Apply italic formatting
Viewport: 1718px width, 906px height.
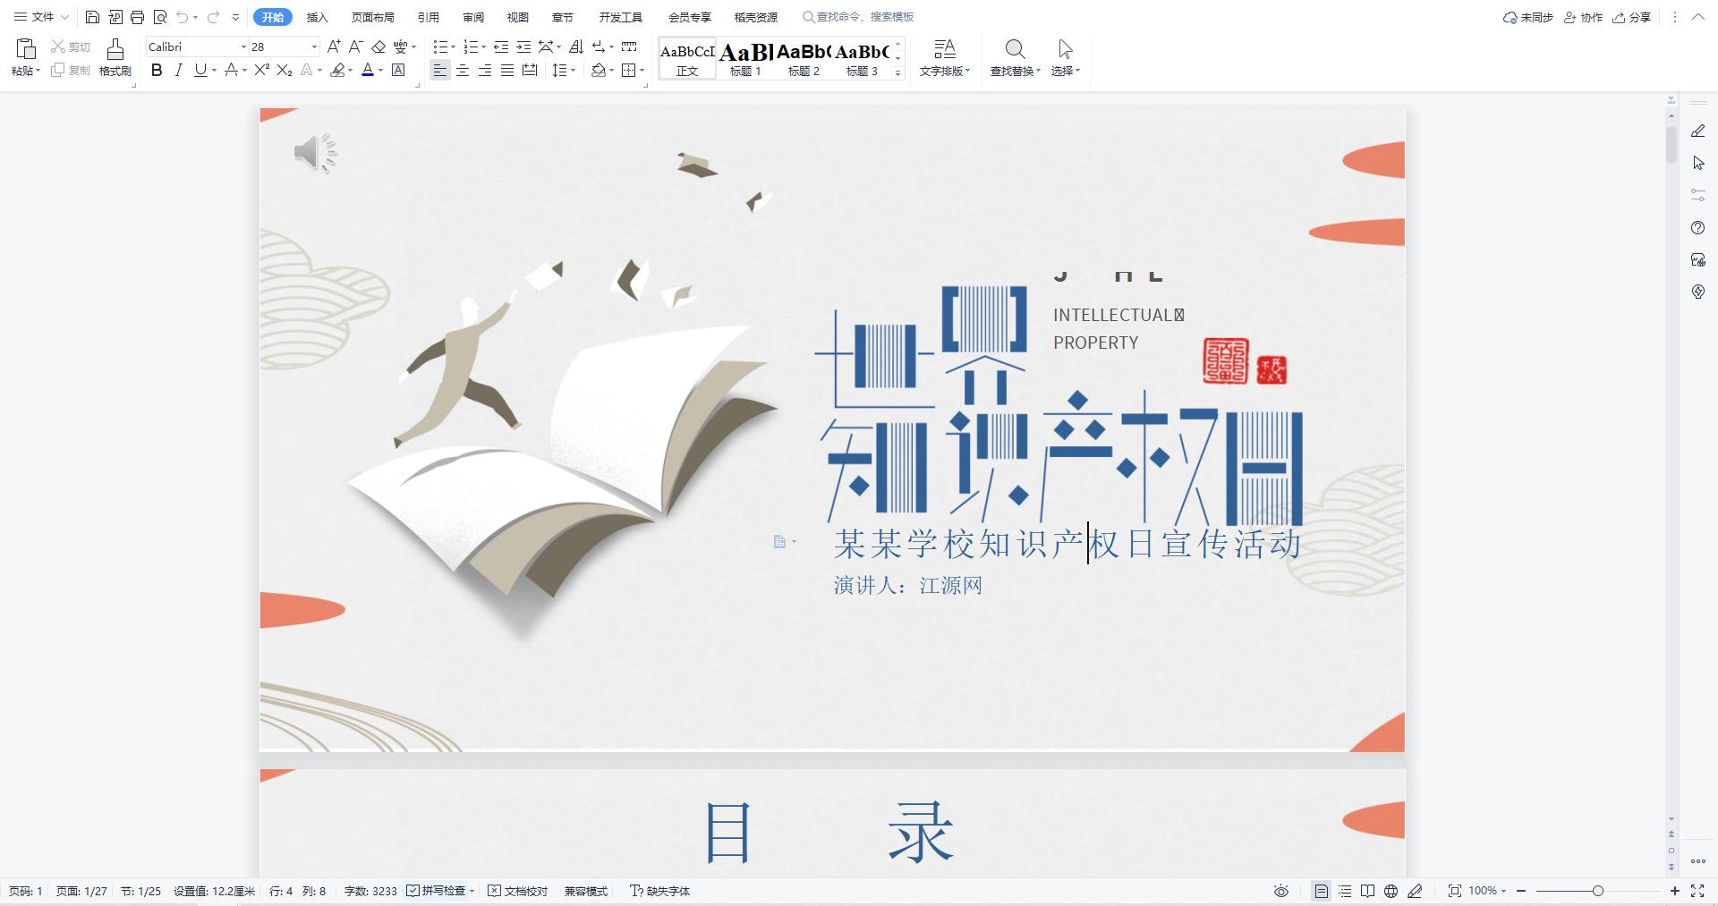179,71
